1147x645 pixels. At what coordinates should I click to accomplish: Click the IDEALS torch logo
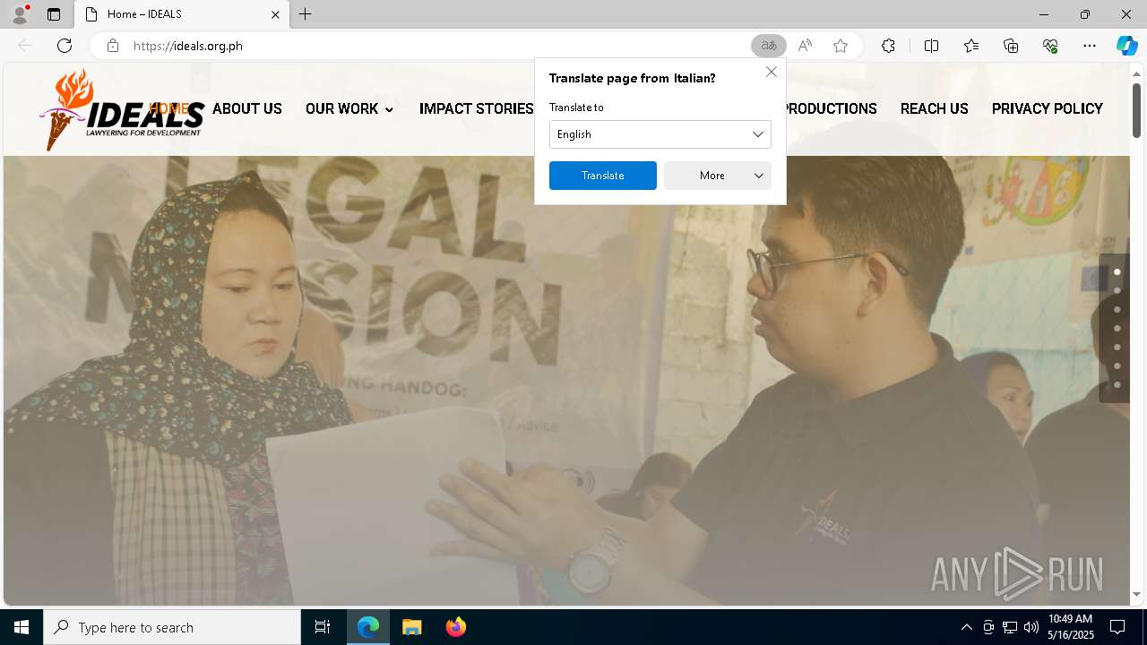coord(122,109)
